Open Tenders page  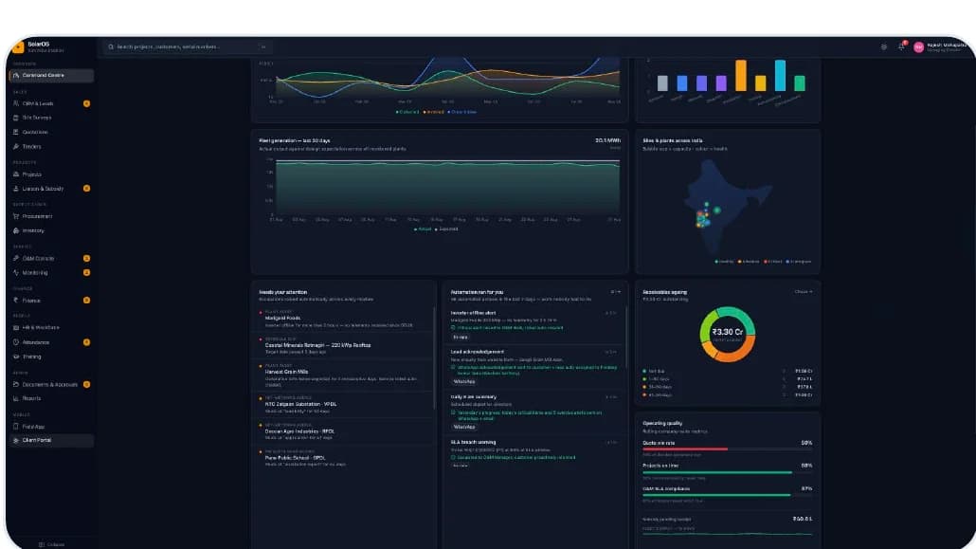click(x=52, y=146)
